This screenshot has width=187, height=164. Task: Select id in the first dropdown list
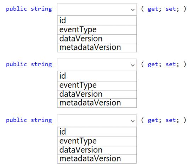(97, 20)
